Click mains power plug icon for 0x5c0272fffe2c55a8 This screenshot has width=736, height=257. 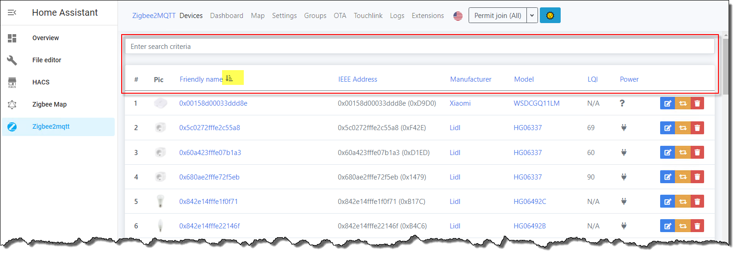click(x=624, y=128)
